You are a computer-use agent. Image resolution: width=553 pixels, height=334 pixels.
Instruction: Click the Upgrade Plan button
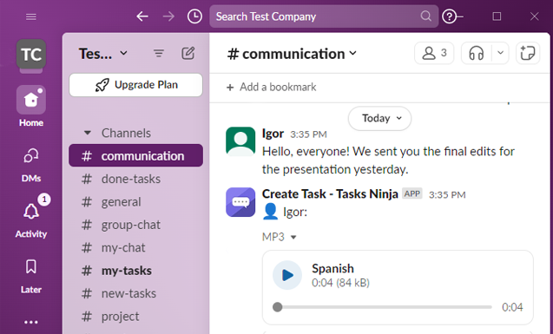[x=135, y=85]
